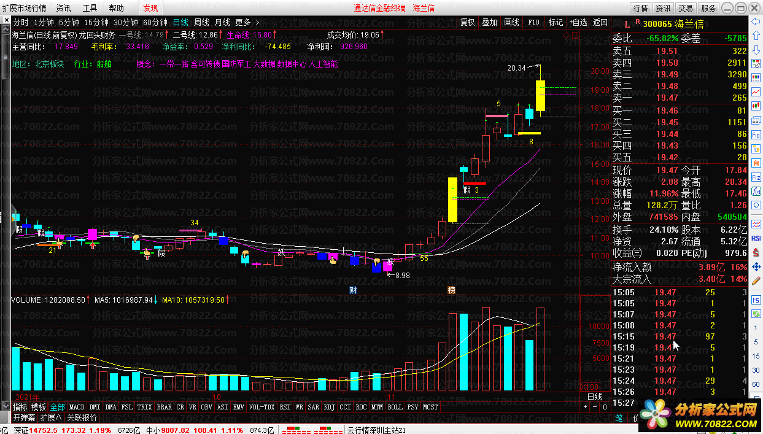Click the red dollar sign sidebar icon
763x434 pixels.
click(x=756, y=252)
